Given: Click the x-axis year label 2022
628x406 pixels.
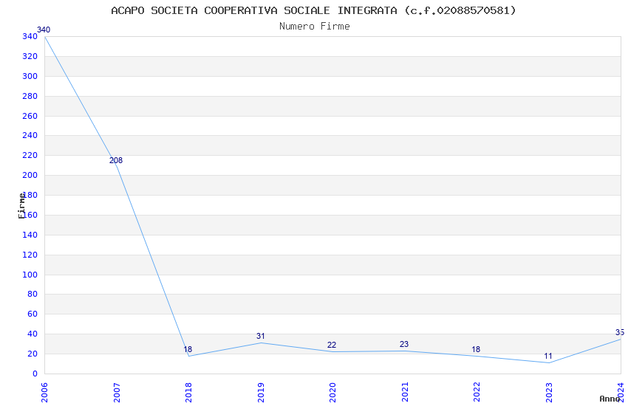Looking at the screenshot, I should (477, 393).
